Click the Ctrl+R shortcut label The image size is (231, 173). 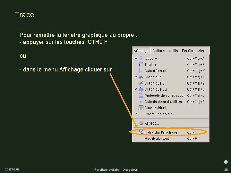click(x=192, y=138)
